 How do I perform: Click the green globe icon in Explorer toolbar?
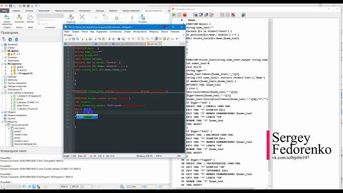point(10,39)
